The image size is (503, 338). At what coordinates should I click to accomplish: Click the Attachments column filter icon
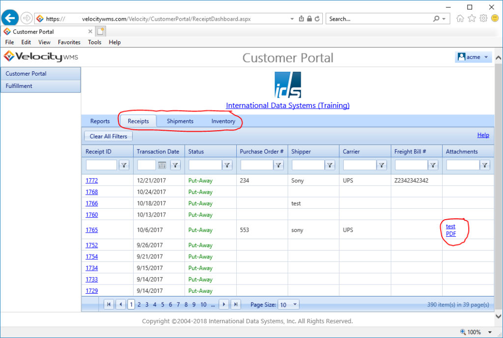[x=485, y=166]
